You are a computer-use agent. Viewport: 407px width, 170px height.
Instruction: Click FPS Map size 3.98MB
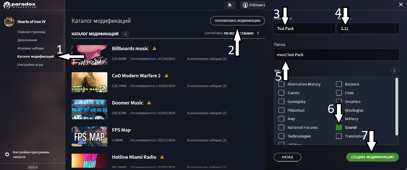[x=117, y=140]
